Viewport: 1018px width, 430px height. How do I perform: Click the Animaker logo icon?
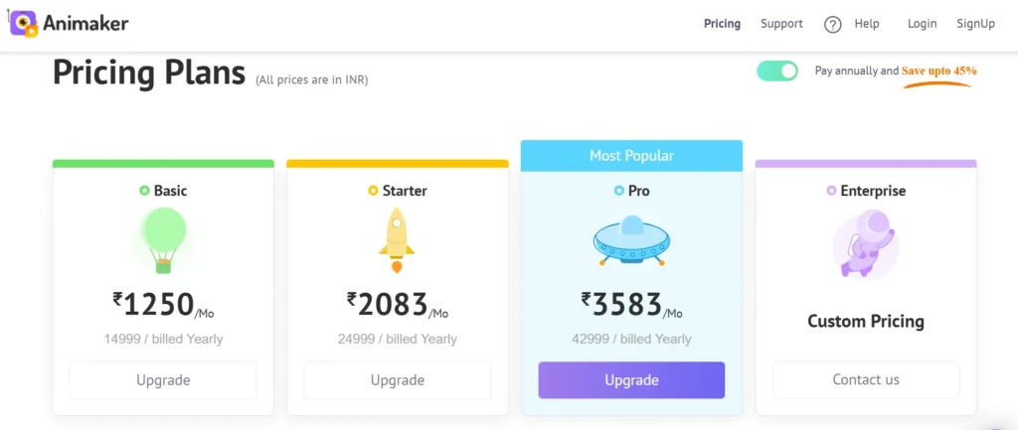tap(24, 23)
